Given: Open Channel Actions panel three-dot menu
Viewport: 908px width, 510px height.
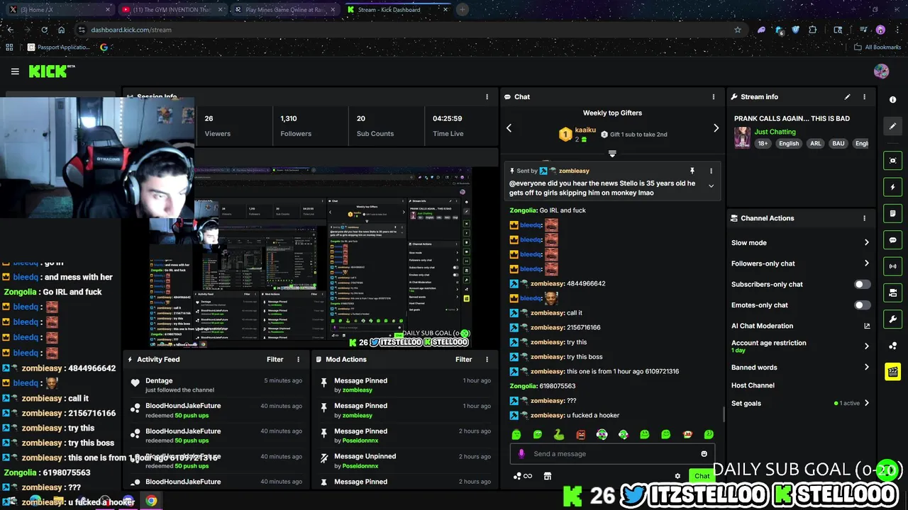Looking at the screenshot, I should pyautogui.click(x=864, y=218).
